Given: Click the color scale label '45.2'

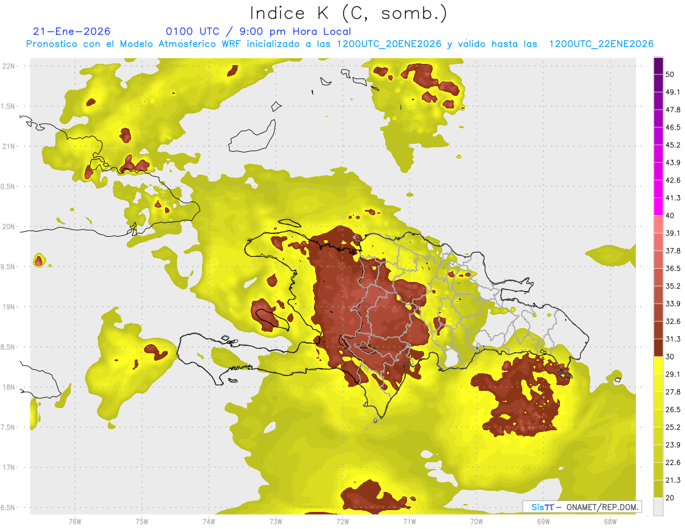Looking at the screenshot, I should [x=673, y=145].
